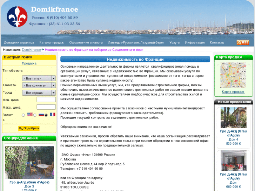Click the Дом 3 listing link
255x191 pixels.
29,186
